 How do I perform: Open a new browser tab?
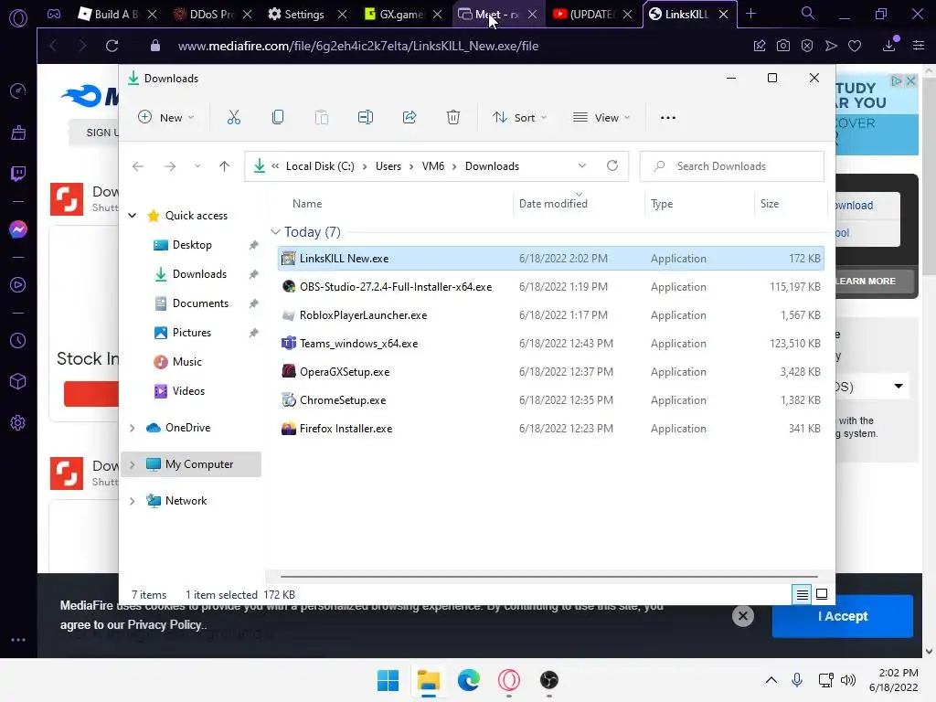(751, 14)
